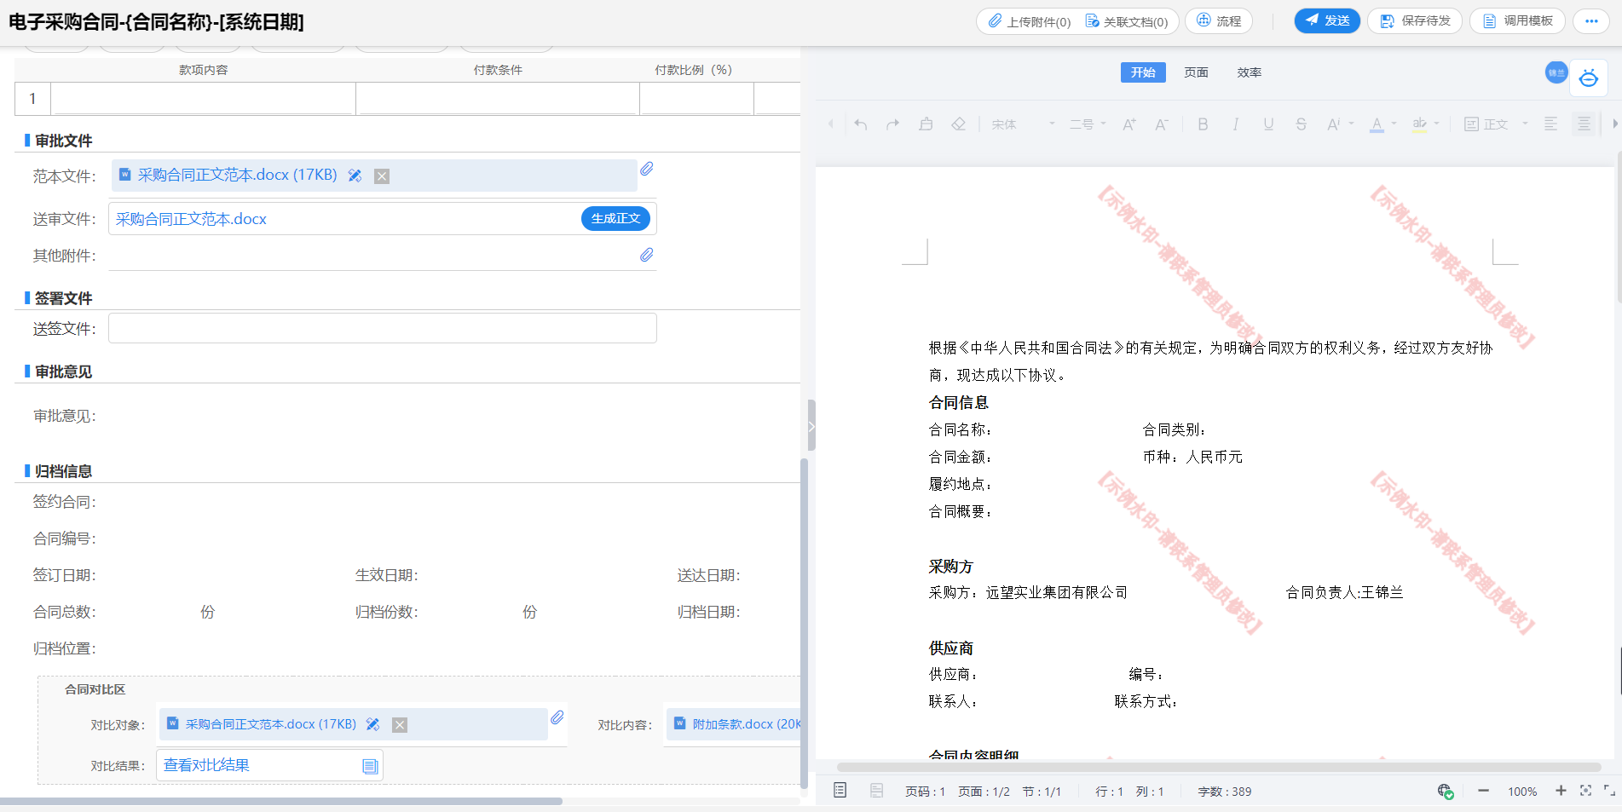
Task: Click the undo arrow in editor toolbar
Action: tap(861, 124)
